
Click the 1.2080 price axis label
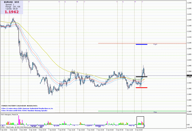click(189, 49)
